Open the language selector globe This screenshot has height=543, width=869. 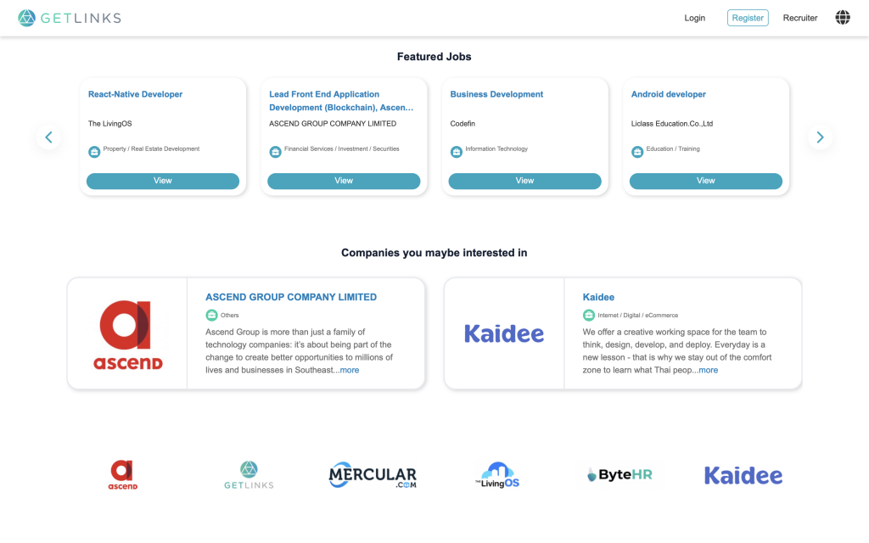843,17
